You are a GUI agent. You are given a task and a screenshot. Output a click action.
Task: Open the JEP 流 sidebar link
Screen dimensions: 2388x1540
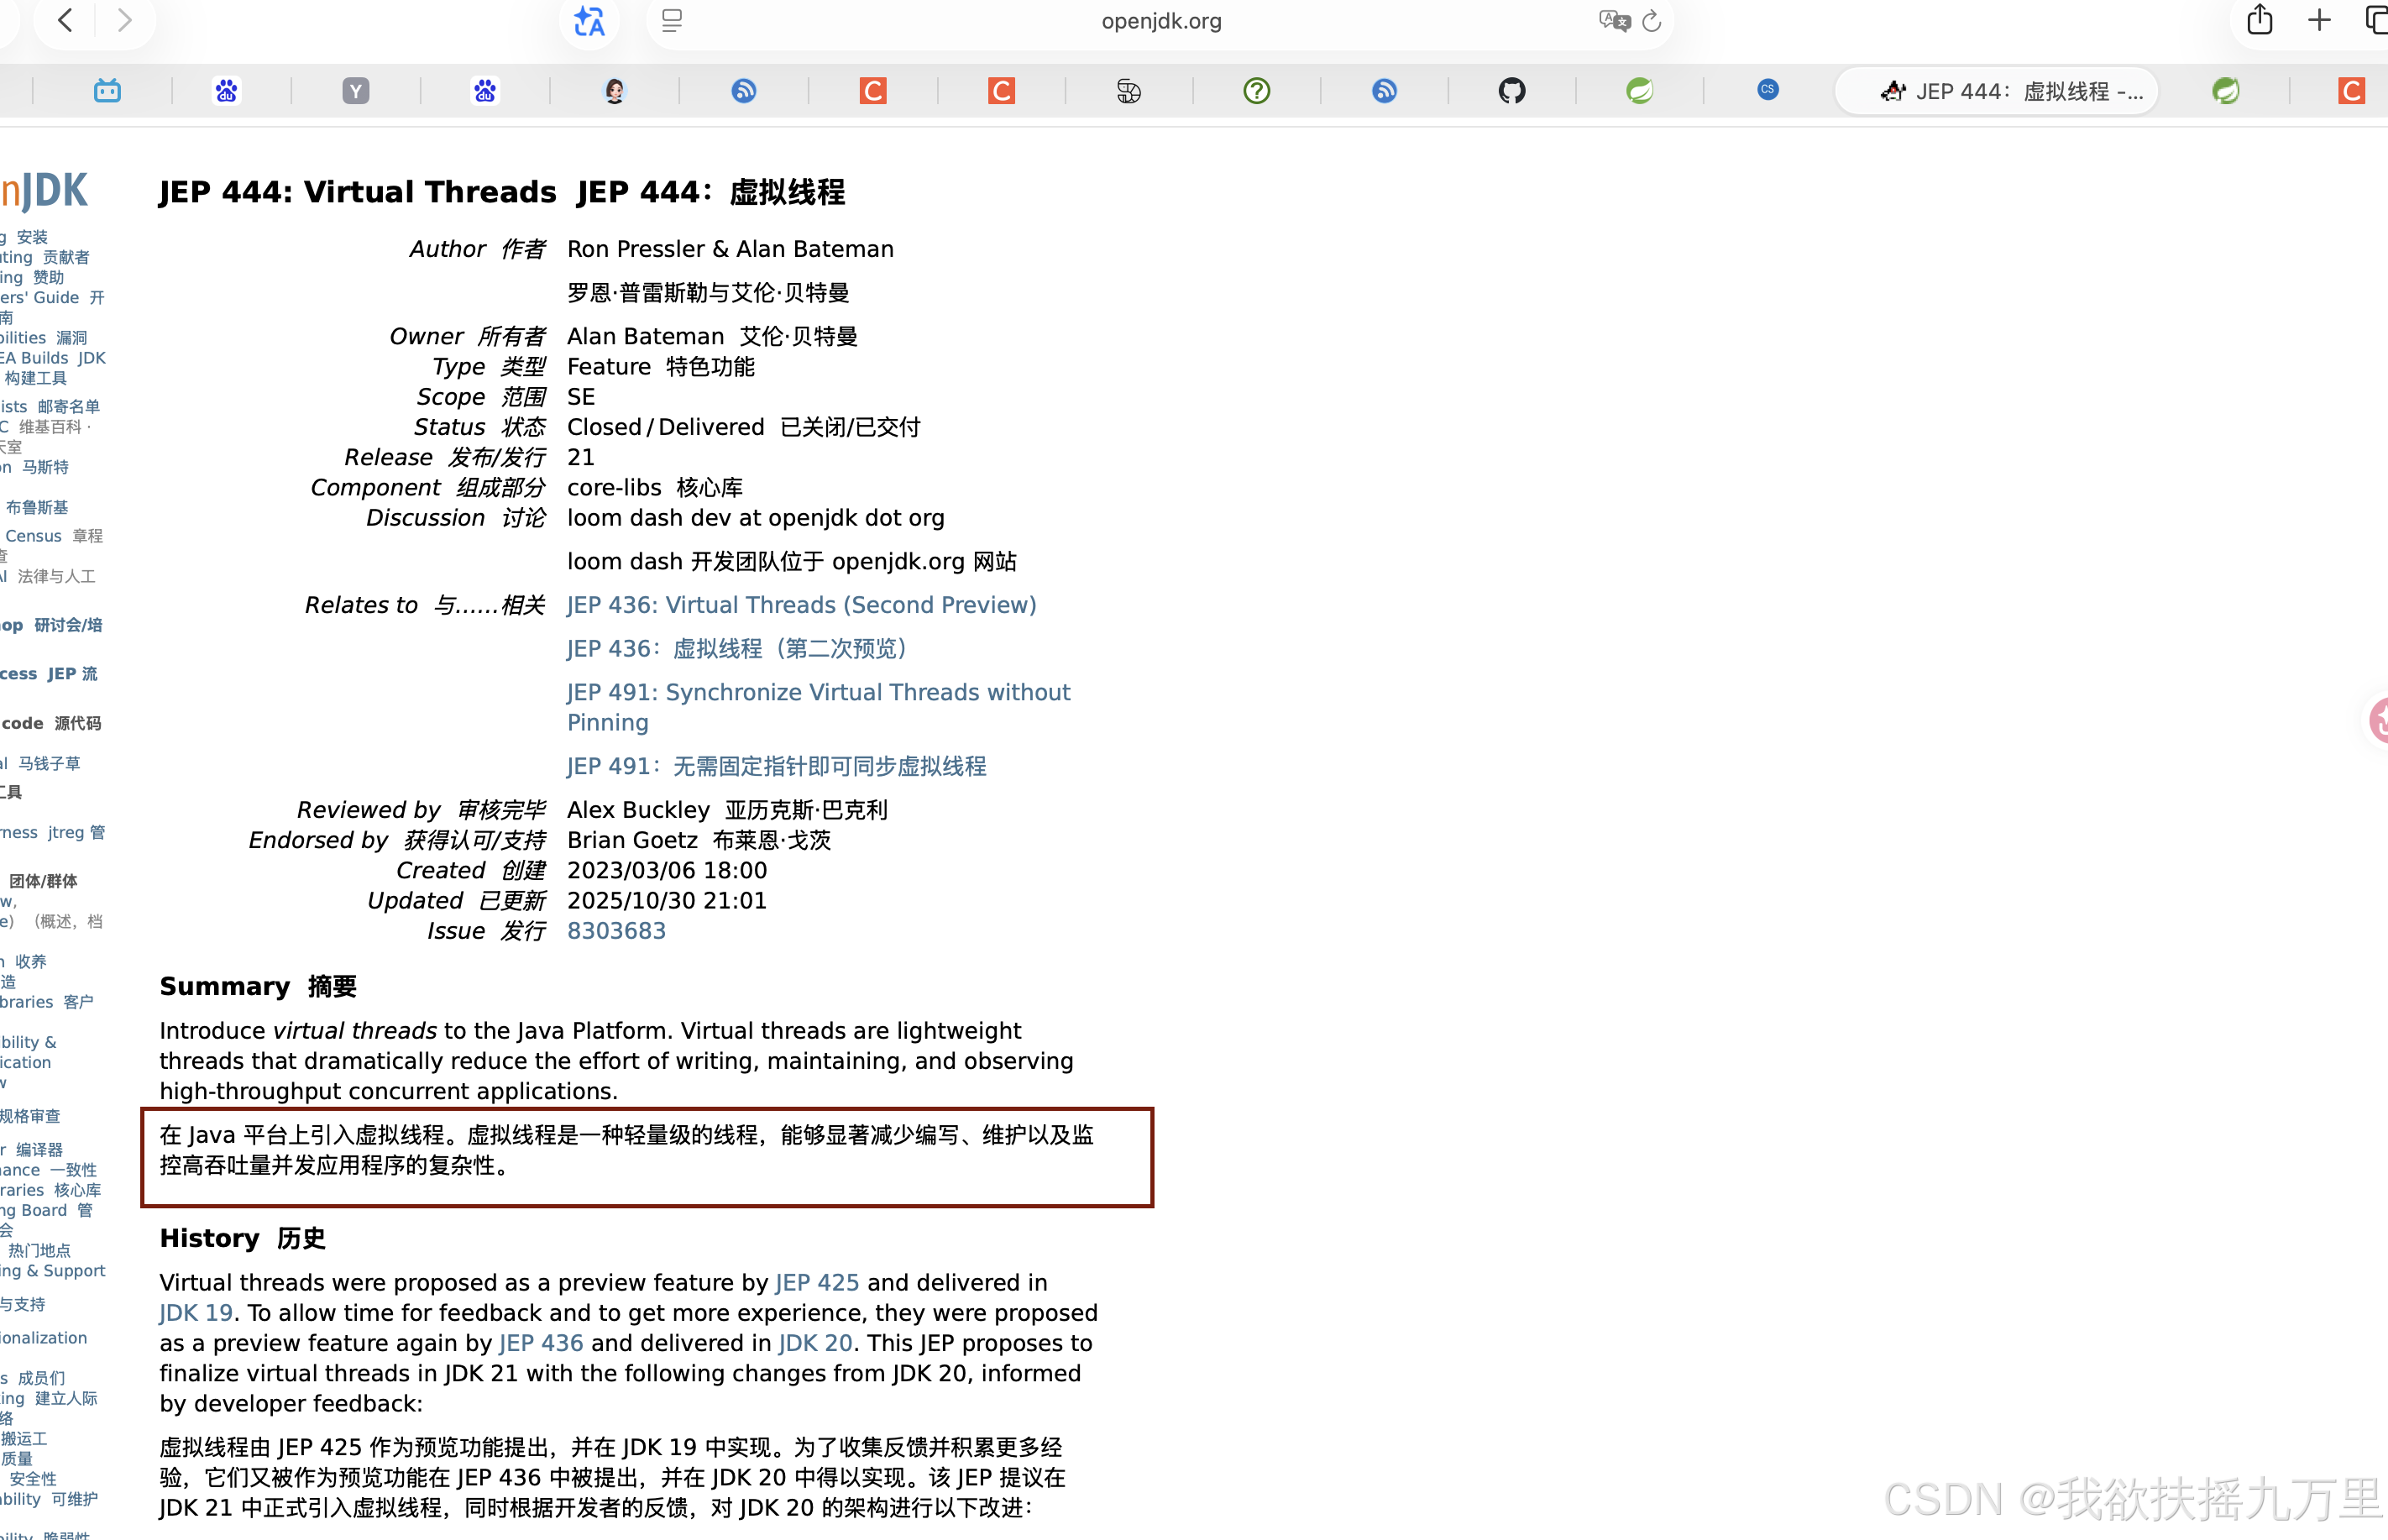point(73,674)
